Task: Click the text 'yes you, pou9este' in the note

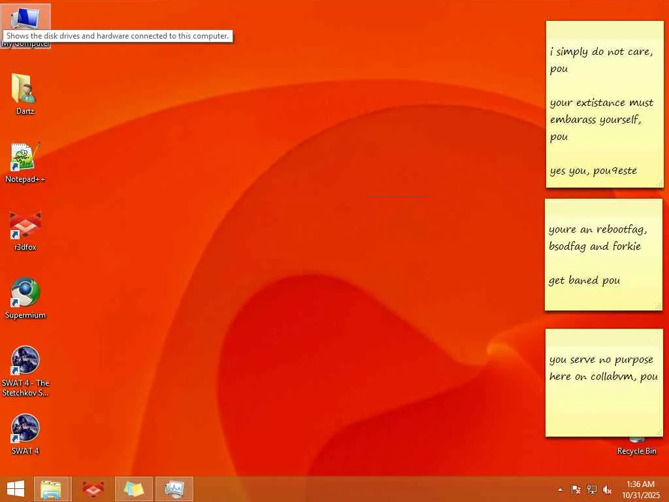Action: (x=593, y=171)
